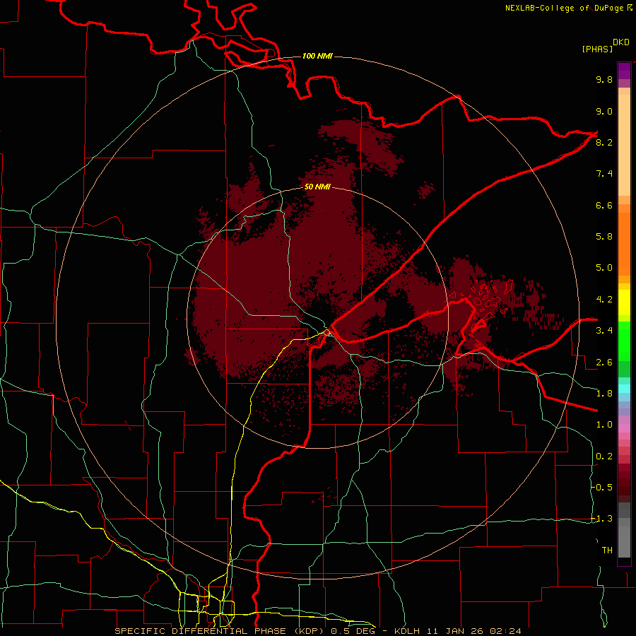The image size is (636, 636).
Task: Click the [PHAS] legend heading
Action: click(x=597, y=49)
